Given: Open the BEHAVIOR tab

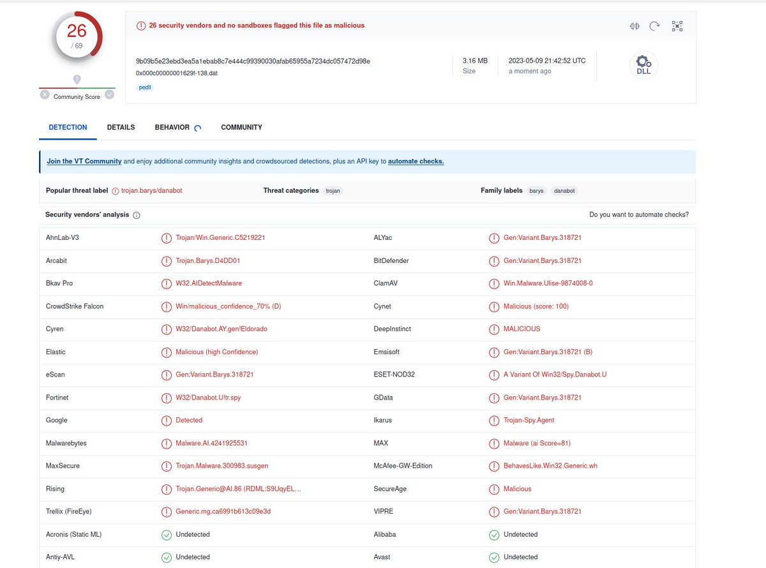Looking at the screenshot, I should click(x=172, y=127).
